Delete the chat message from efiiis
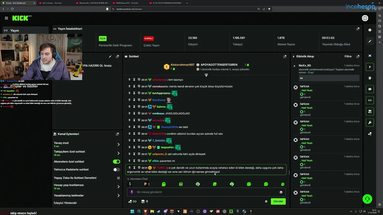The height and width of the screenshot is (215, 383). point(129,161)
